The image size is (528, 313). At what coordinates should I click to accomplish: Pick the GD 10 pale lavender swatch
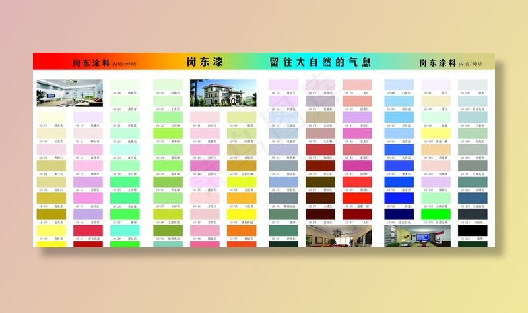coord(88,117)
